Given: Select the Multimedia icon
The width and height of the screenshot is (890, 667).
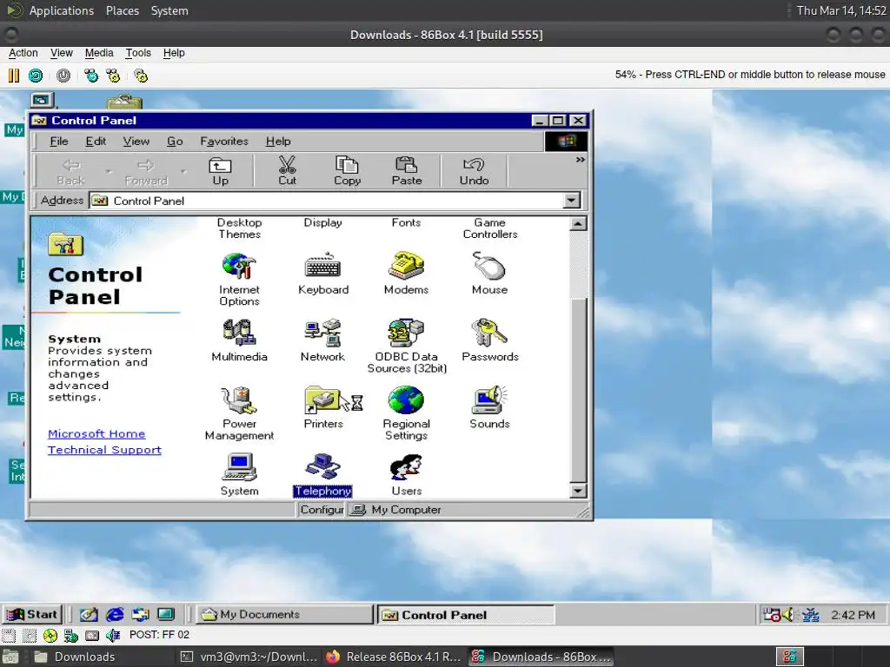Looking at the screenshot, I should (239, 340).
